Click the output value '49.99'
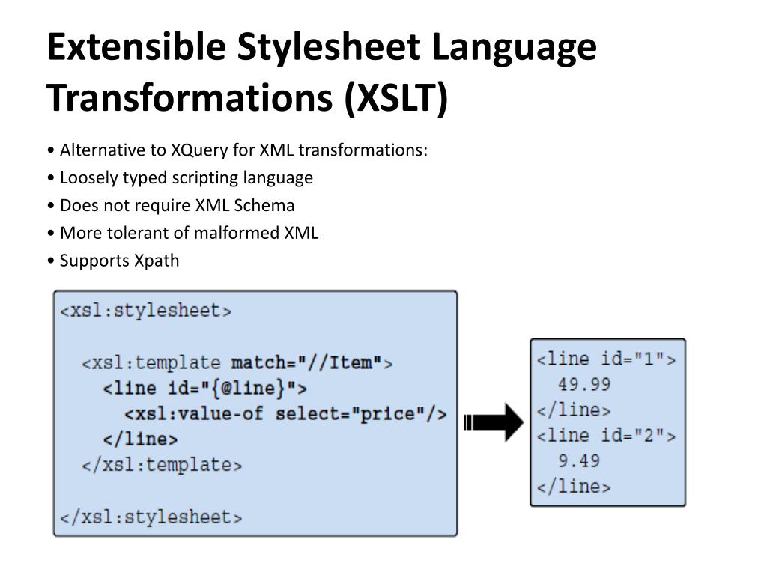 tap(584, 384)
